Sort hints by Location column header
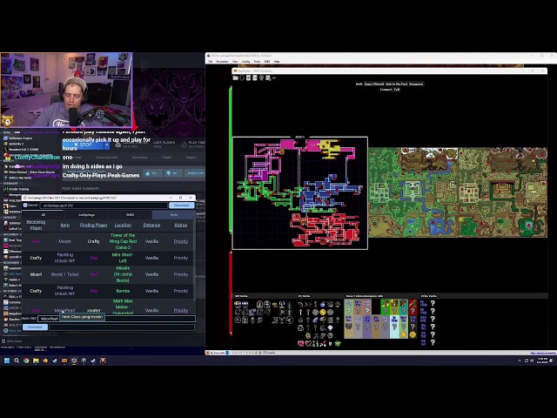This screenshot has height=418, width=557. click(x=123, y=225)
